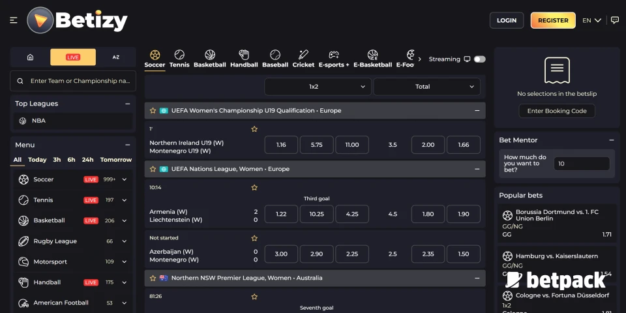Select the E-Basketball icon

(x=372, y=55)
